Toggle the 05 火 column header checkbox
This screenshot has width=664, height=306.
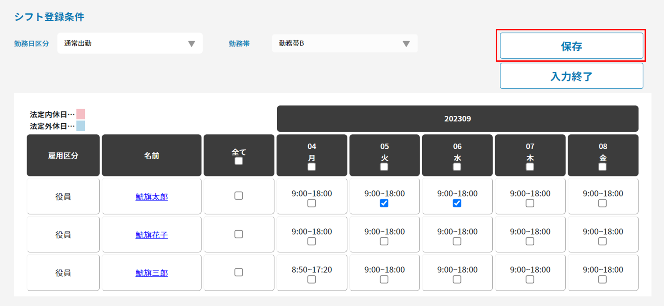tap(384, 167)
